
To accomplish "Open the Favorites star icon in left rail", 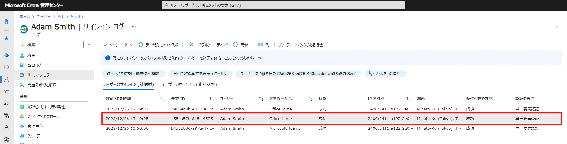I will pyautogui.click(x=6, y=38).
